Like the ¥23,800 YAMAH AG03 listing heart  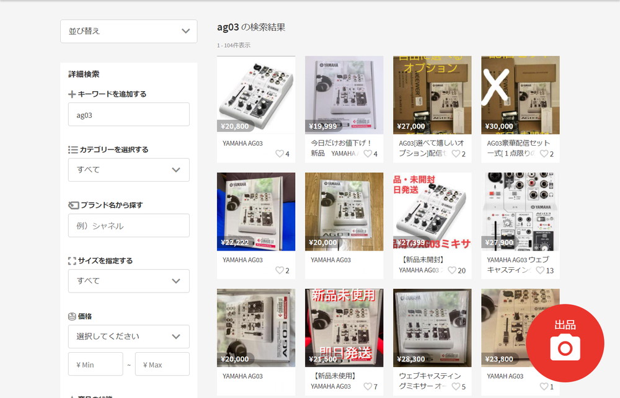(x=544, y=386)
